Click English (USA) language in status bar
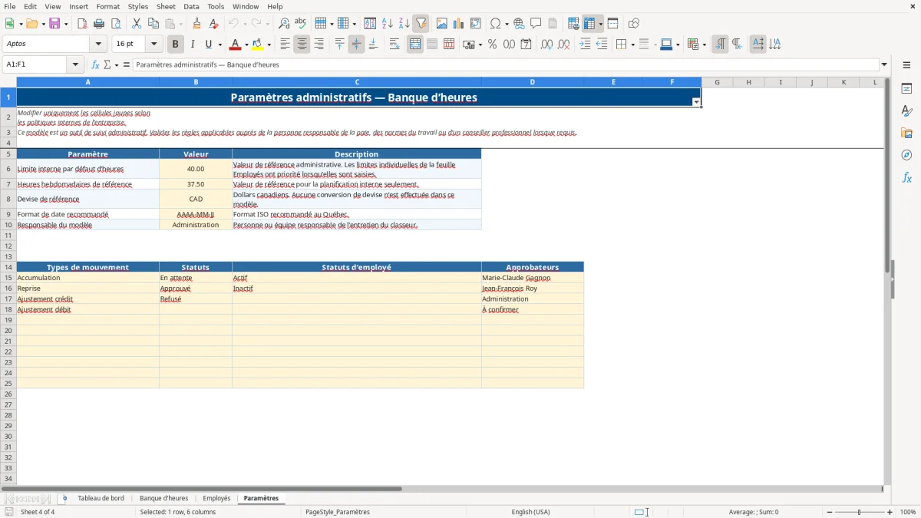This screenshot has height=518, width=921. point(531,512)
